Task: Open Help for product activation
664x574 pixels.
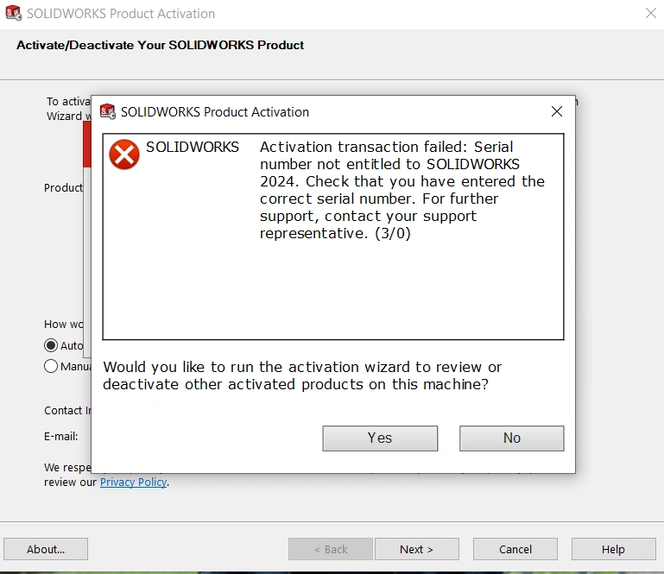Action: (x=613, y=549)
